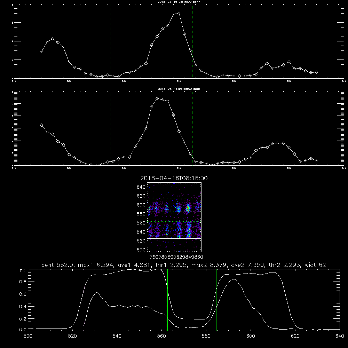
Task: Select red dotted line near 531 in bottom plot
Action: point(97,300)
